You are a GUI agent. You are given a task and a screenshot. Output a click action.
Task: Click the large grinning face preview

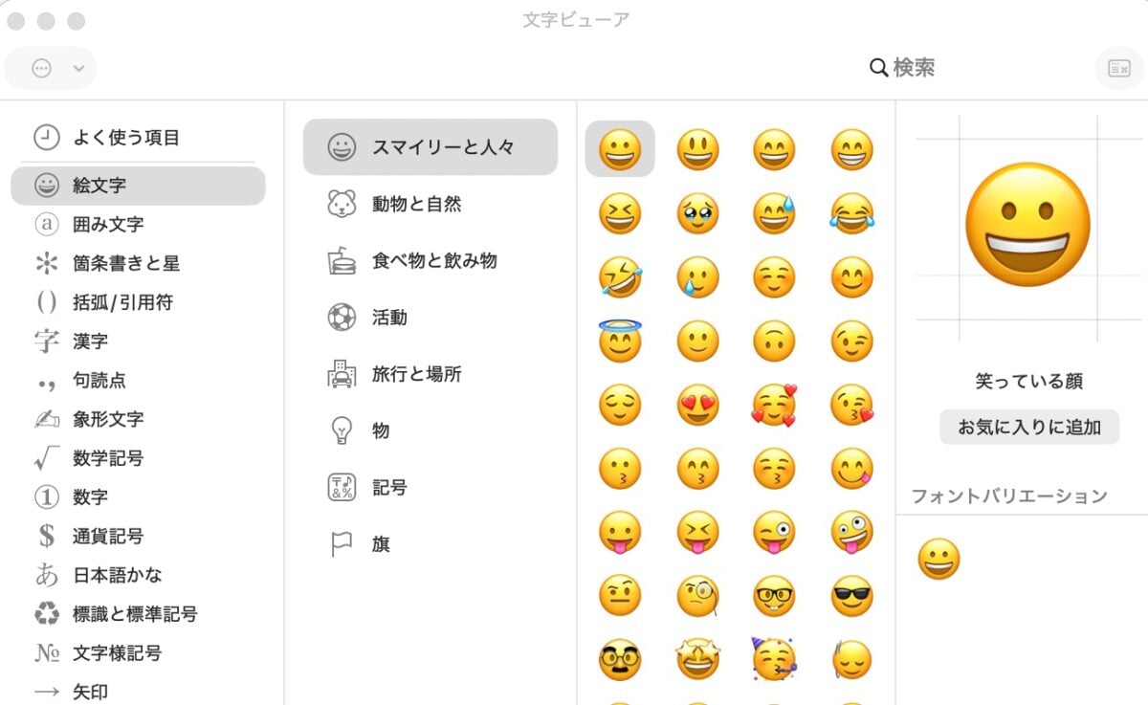(x=1027, y=225)
